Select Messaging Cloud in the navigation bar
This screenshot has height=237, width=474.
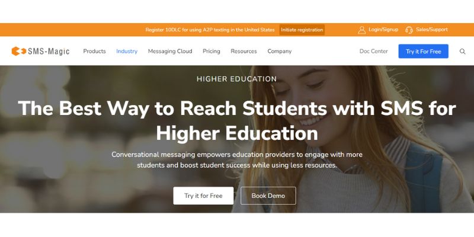[170, 52]
